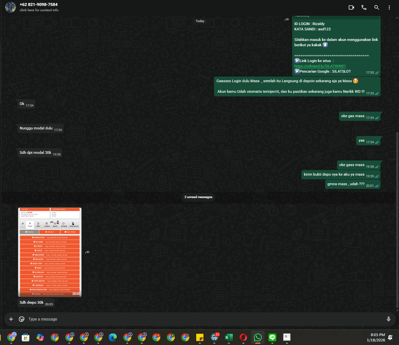
Task: Forward the received screenshot image
Action: pyautogui.click(x=87, y=252)
